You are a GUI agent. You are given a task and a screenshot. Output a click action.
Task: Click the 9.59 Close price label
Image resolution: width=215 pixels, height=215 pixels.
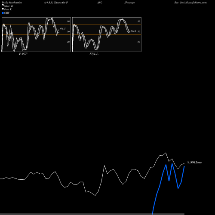(194, 163)
